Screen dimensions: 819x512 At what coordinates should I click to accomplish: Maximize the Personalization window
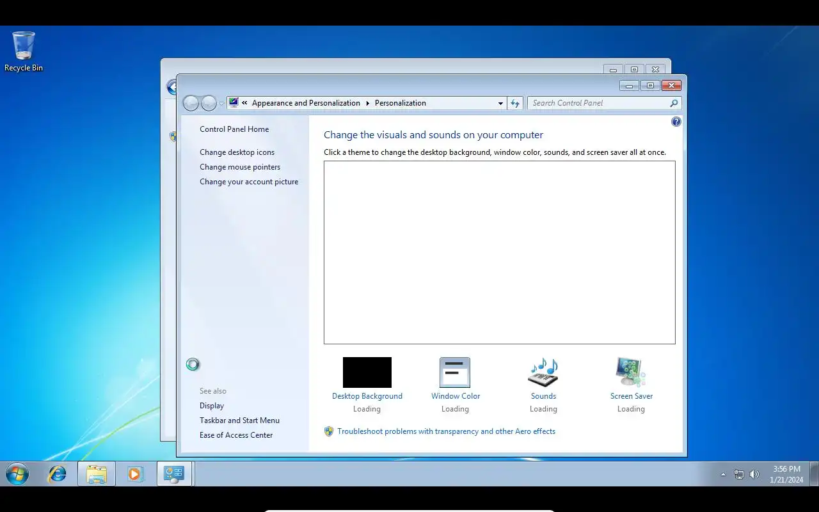click(x=650, y=86)
